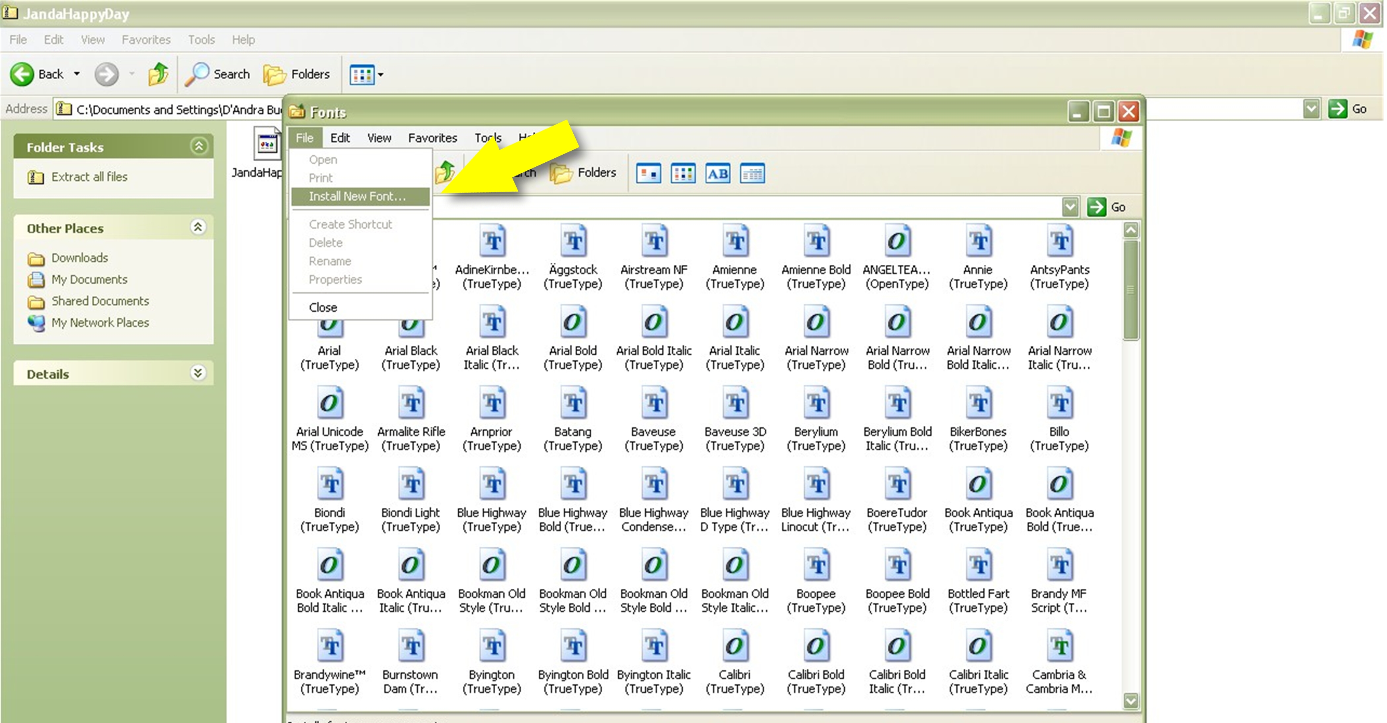Open the File menu in Fonts window
Screen dimensions: 1387x723
tap(305, 137)
